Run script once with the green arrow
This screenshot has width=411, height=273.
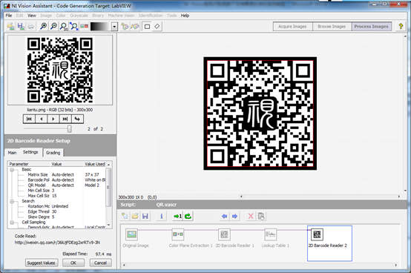point(177,216)
